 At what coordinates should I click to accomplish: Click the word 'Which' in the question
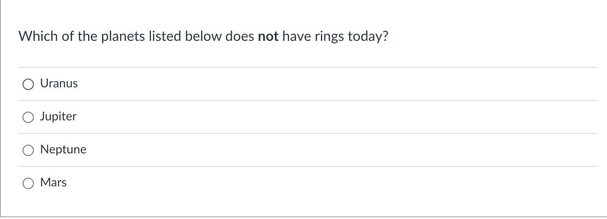point(38,36)
